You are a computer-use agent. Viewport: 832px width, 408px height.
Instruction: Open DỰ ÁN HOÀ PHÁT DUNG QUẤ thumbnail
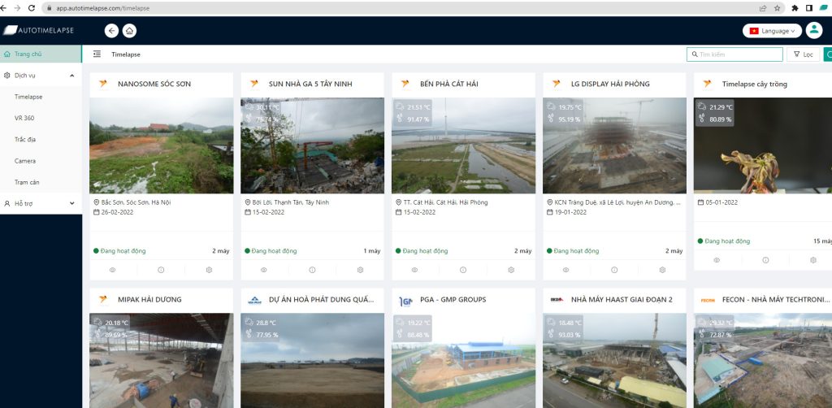click(x=313, y=360)
